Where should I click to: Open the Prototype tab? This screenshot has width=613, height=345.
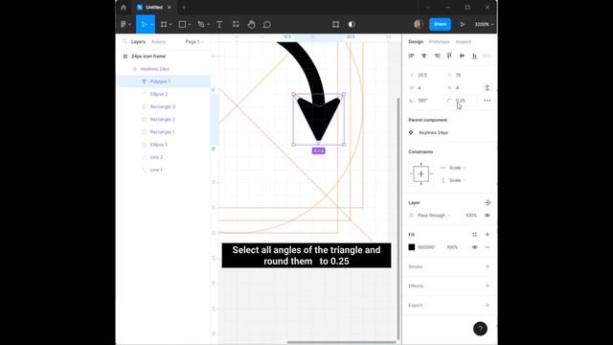(x=440, y=41)
